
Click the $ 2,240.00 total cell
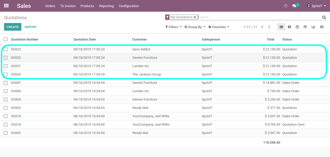point(272,100)
